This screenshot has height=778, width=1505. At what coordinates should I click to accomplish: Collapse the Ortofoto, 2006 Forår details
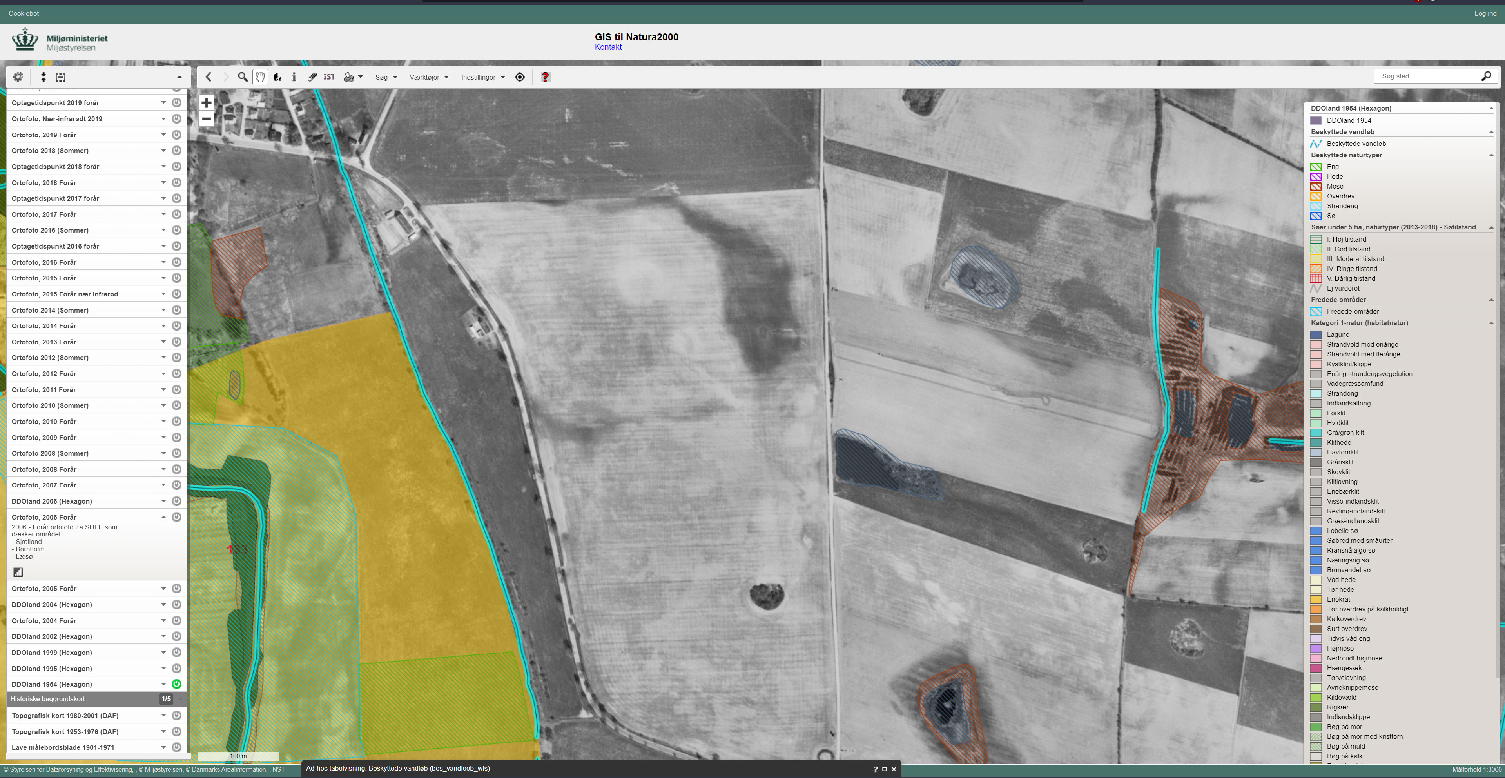point(163,517)
